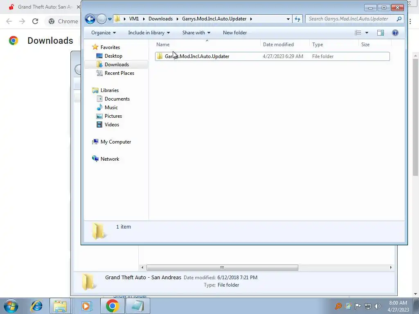The height and width of the screenshot is (314, 419).
Task: Expand the arrow after the Garrys.Mod.Incl.Auto.Updater breadcrumb
Action: click(x=251, y=19)
